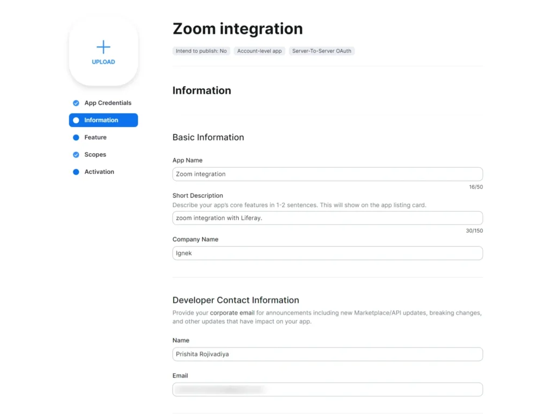Image resolution: width=552 pixels, height=416 pixels.
Task: Click the checkmark icon beside Scopes
Action: point(76,154)
